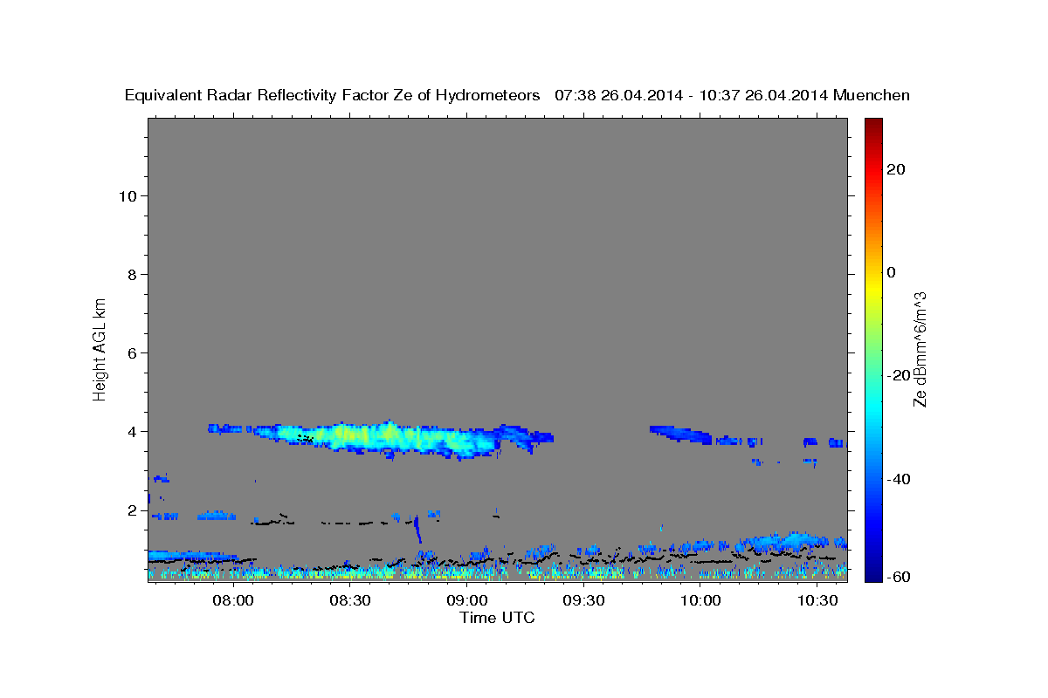Click the station name 'Muenchen' in the title
1048x698 pixels.
tap(872, 96)
